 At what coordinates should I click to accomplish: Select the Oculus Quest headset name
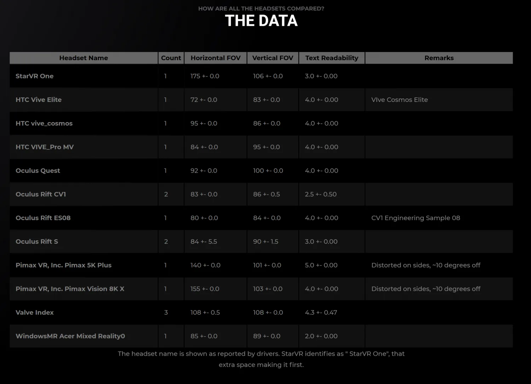[38, 171]
